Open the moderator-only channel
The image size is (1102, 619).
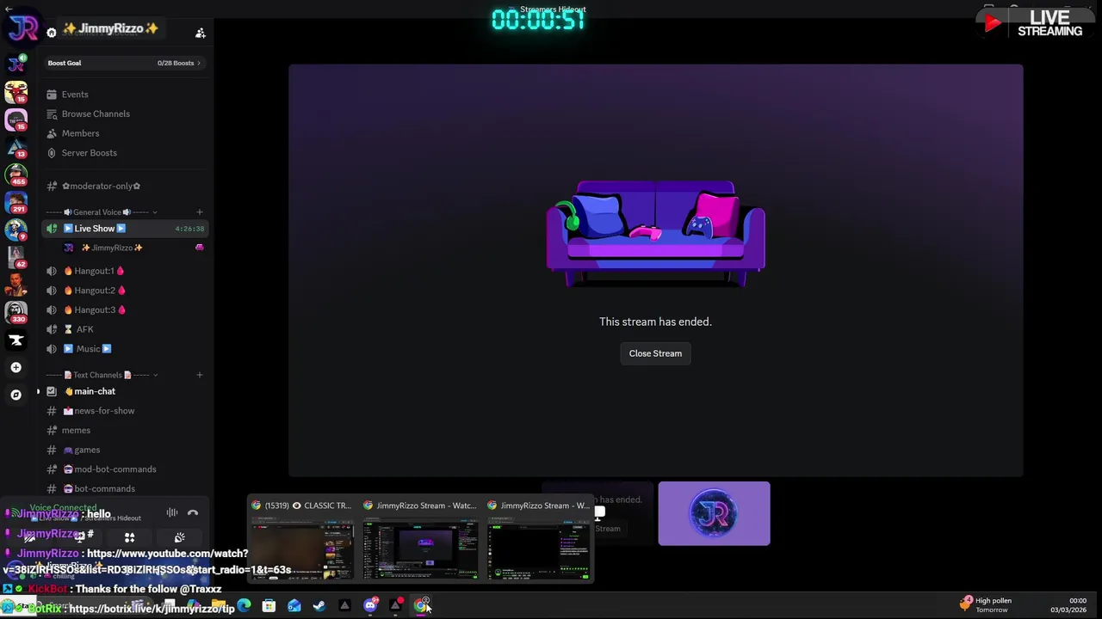[x=124, y=186]
